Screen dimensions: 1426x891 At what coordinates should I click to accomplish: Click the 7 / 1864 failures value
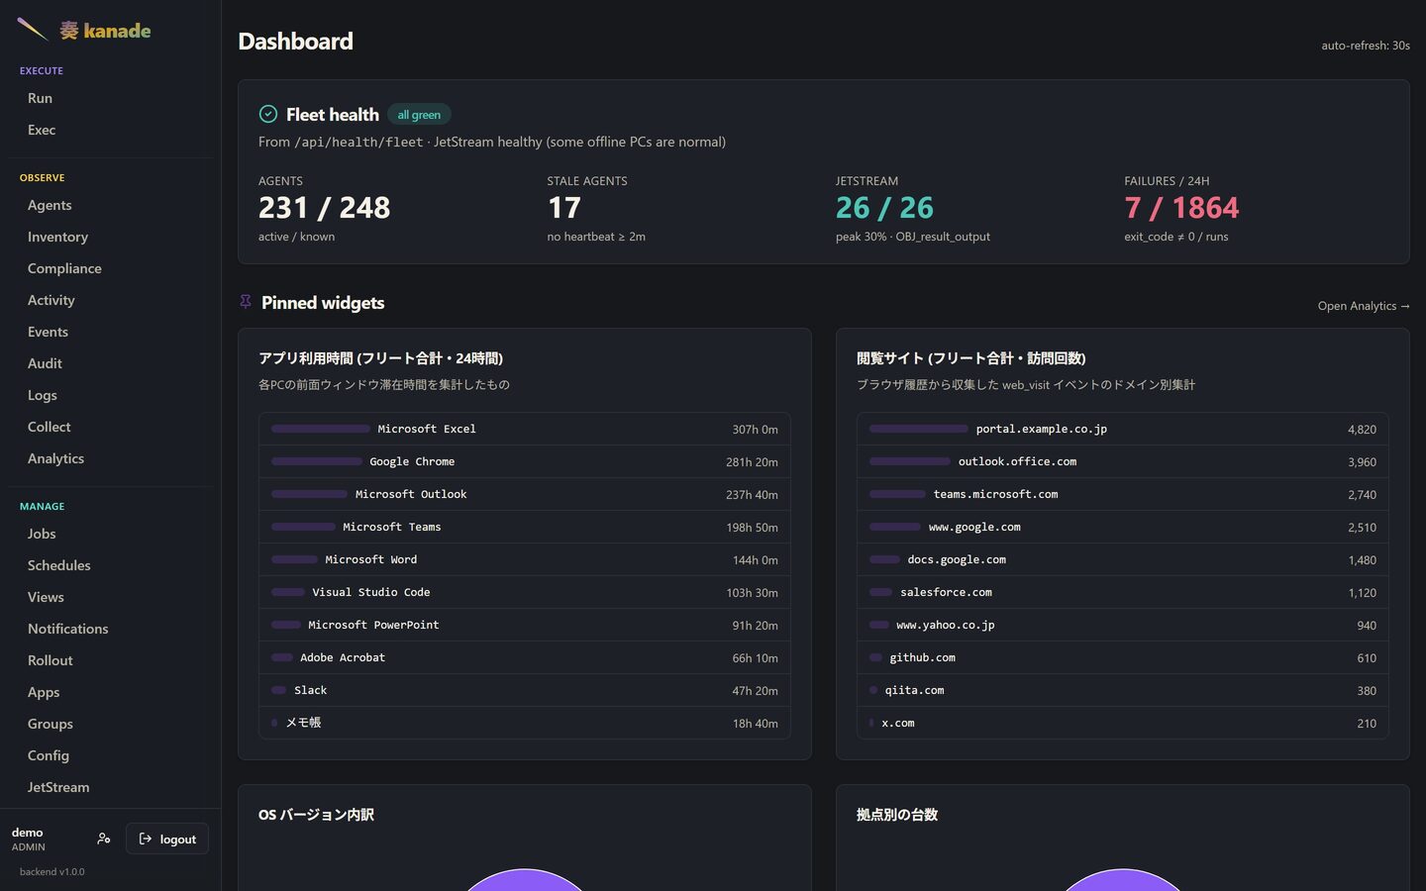coord(1181,208)
